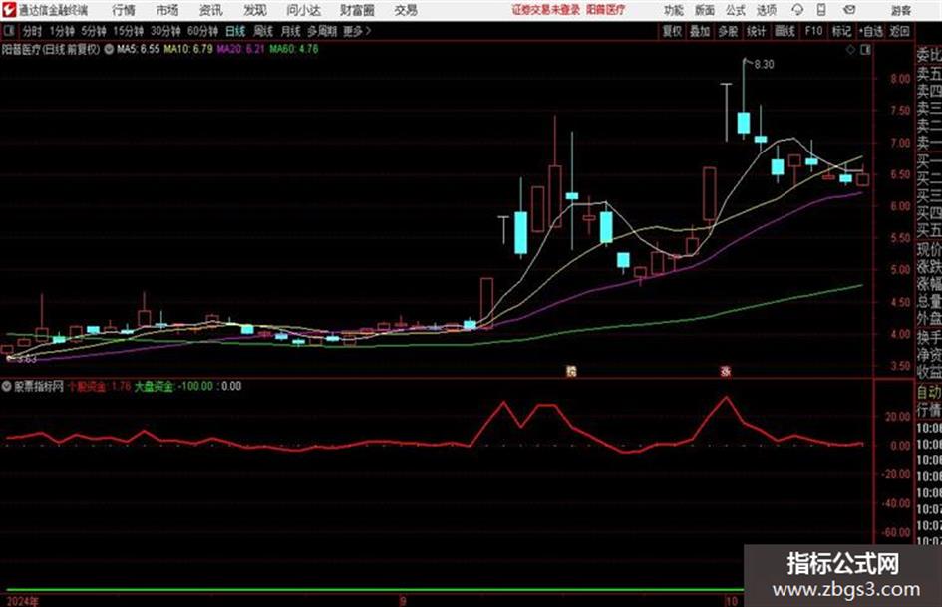Click the mobile phone icon in the top bar
Screen dimensions: 942x607
coord(821,10)
